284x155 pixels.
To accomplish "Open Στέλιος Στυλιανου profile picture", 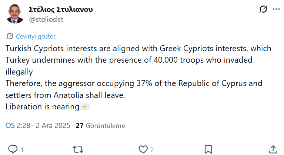I will click(15, 14).
